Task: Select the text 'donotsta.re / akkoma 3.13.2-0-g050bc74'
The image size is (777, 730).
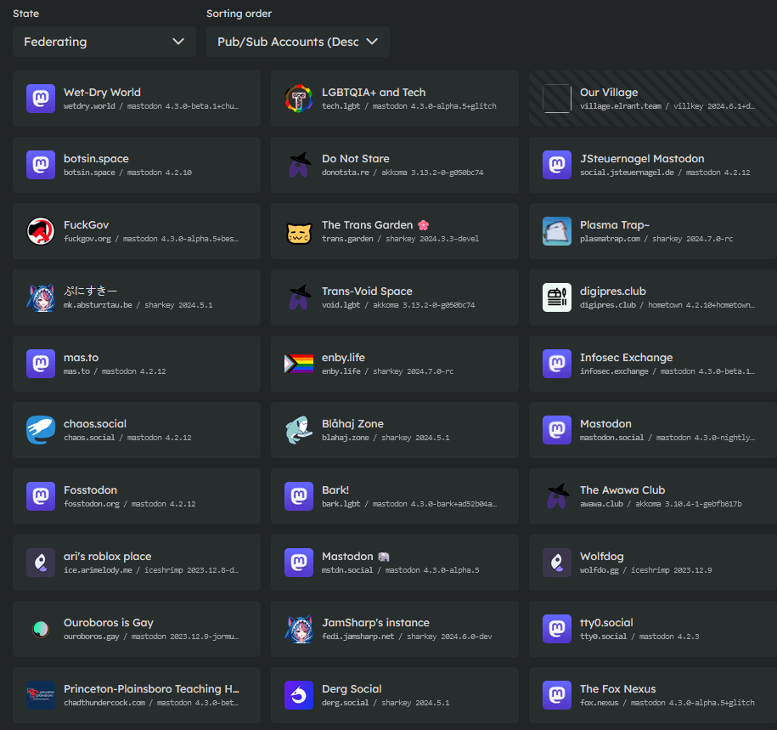Action: [x=403, y=173]
